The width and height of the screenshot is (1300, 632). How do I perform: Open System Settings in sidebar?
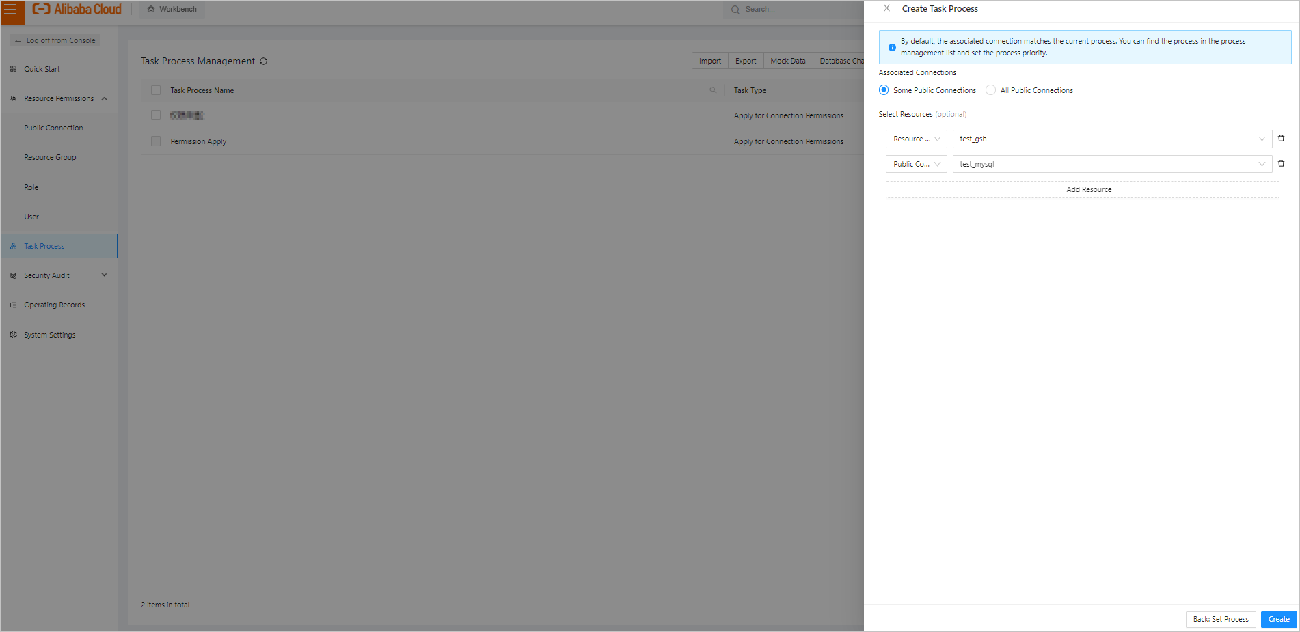(x=49, y=335)
